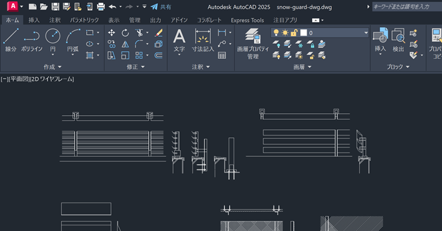Click the layer Freeze tool
Image resolution: width=442 pixels, height=231 pixels.
pyautogui.click(x=299, y=44)
